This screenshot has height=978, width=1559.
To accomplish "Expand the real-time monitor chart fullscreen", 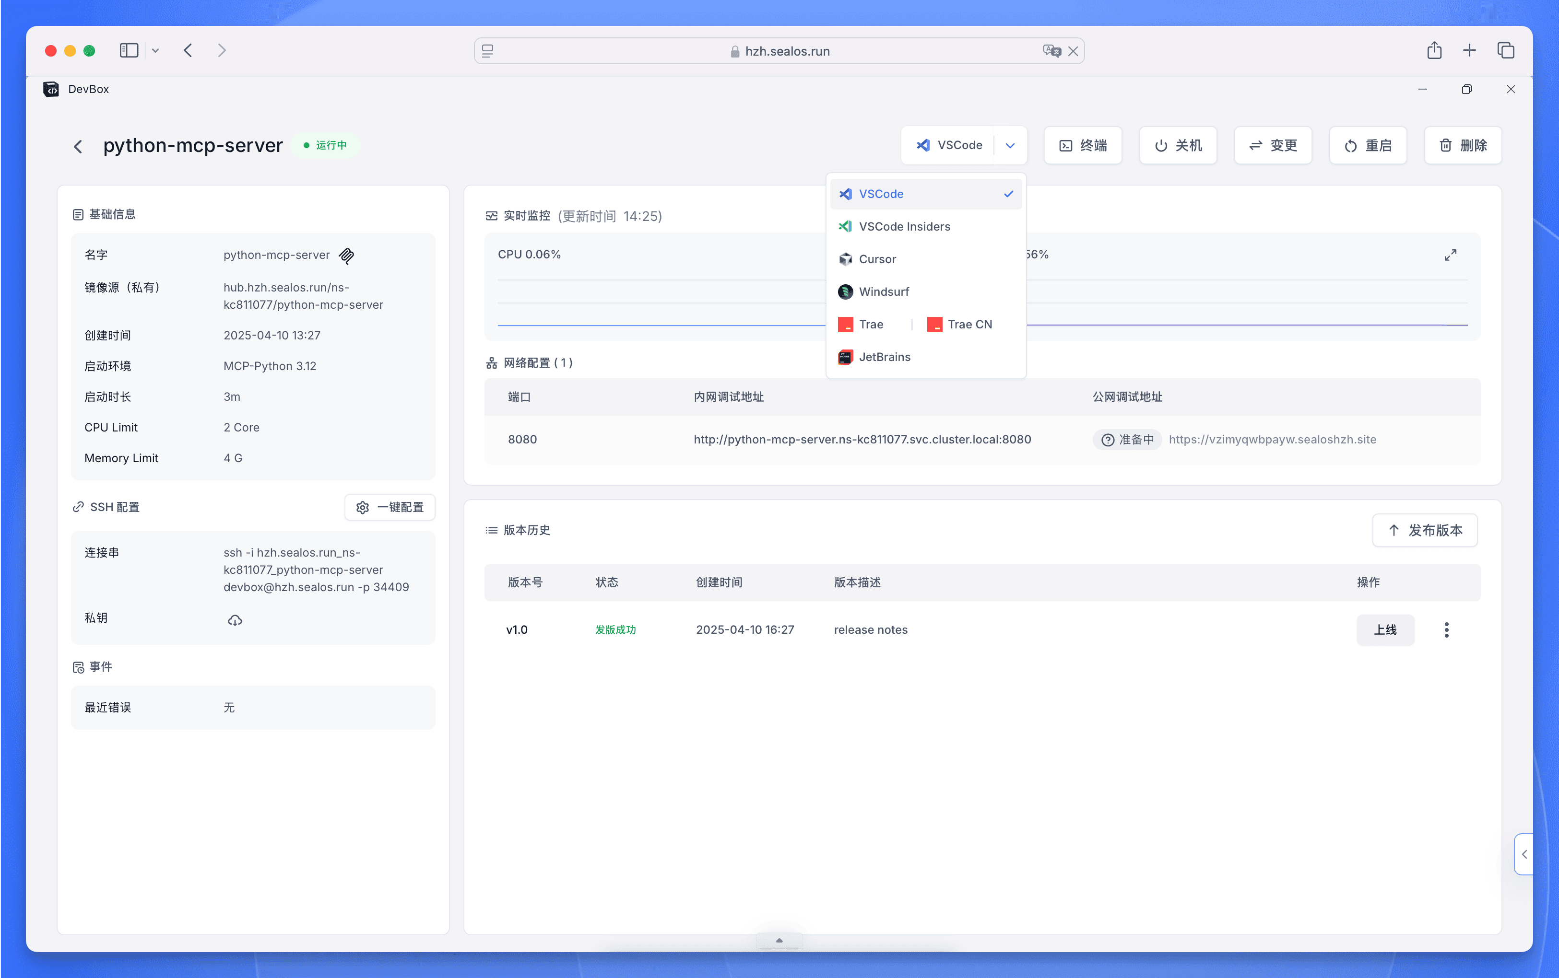I will pyautogui.click(x=1450, y=255).
